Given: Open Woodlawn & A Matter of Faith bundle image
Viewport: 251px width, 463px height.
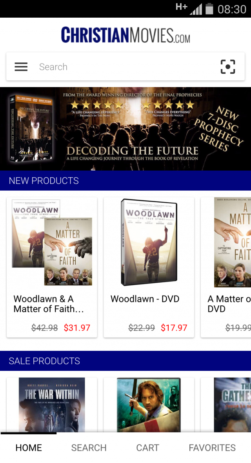Looking at the screenshot, I should coord(52,242).
